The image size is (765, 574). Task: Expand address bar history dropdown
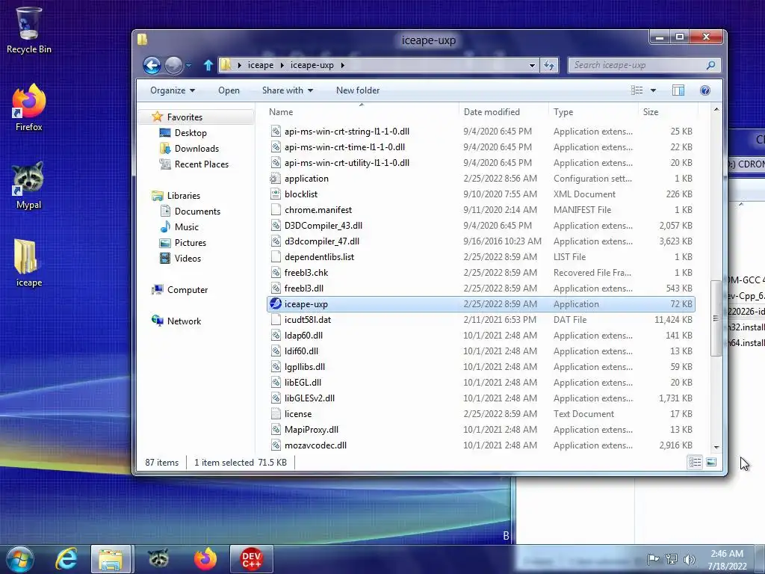(x=532, y=66)
